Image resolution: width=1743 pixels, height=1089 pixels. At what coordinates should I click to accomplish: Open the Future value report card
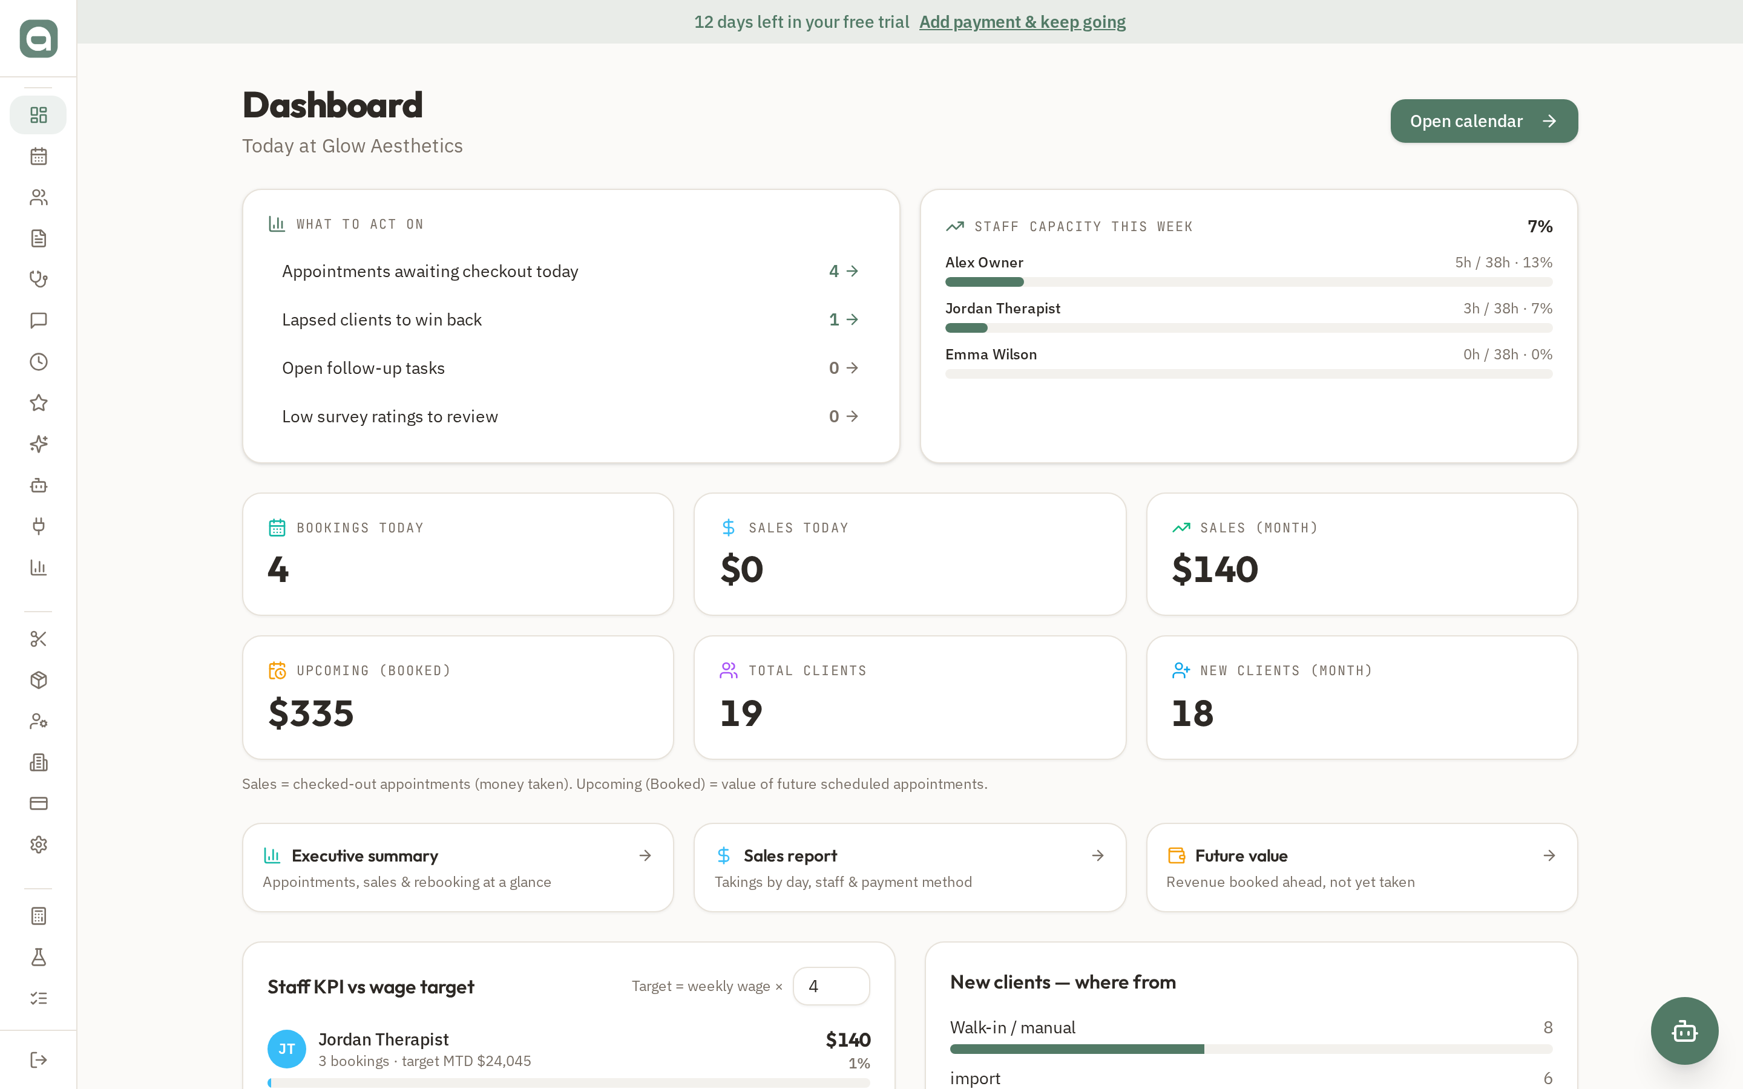pyautogui.click(x=1361, y=867)
